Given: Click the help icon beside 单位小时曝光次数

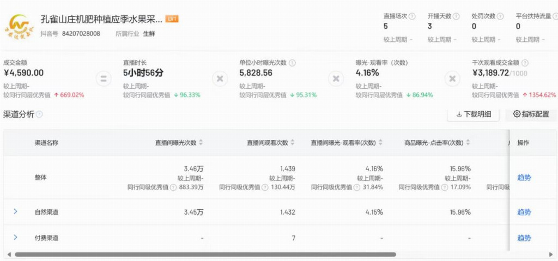Looking at the screenshot, I should point(293,63).
